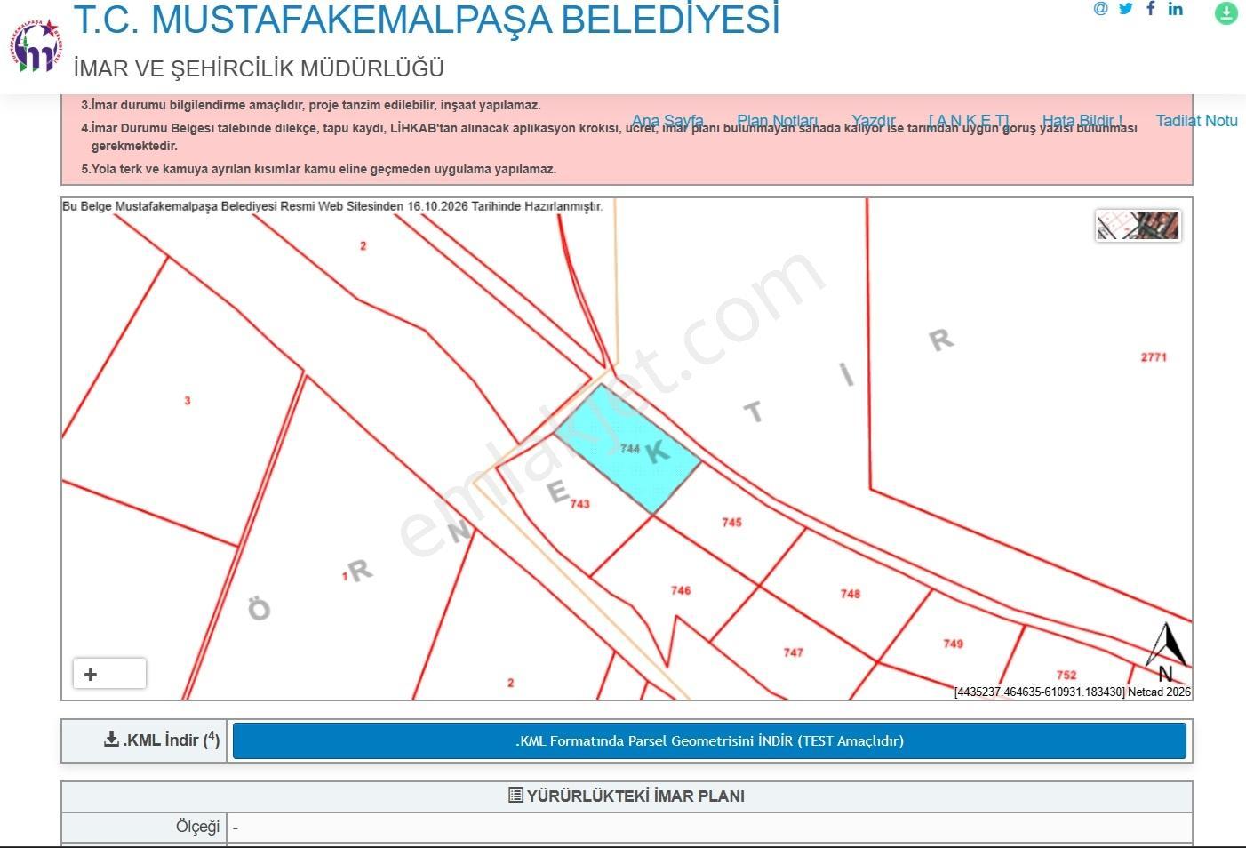Click the Netcad 2026 coordinates text
1246x848 pixels.
tap(1073, 692)
